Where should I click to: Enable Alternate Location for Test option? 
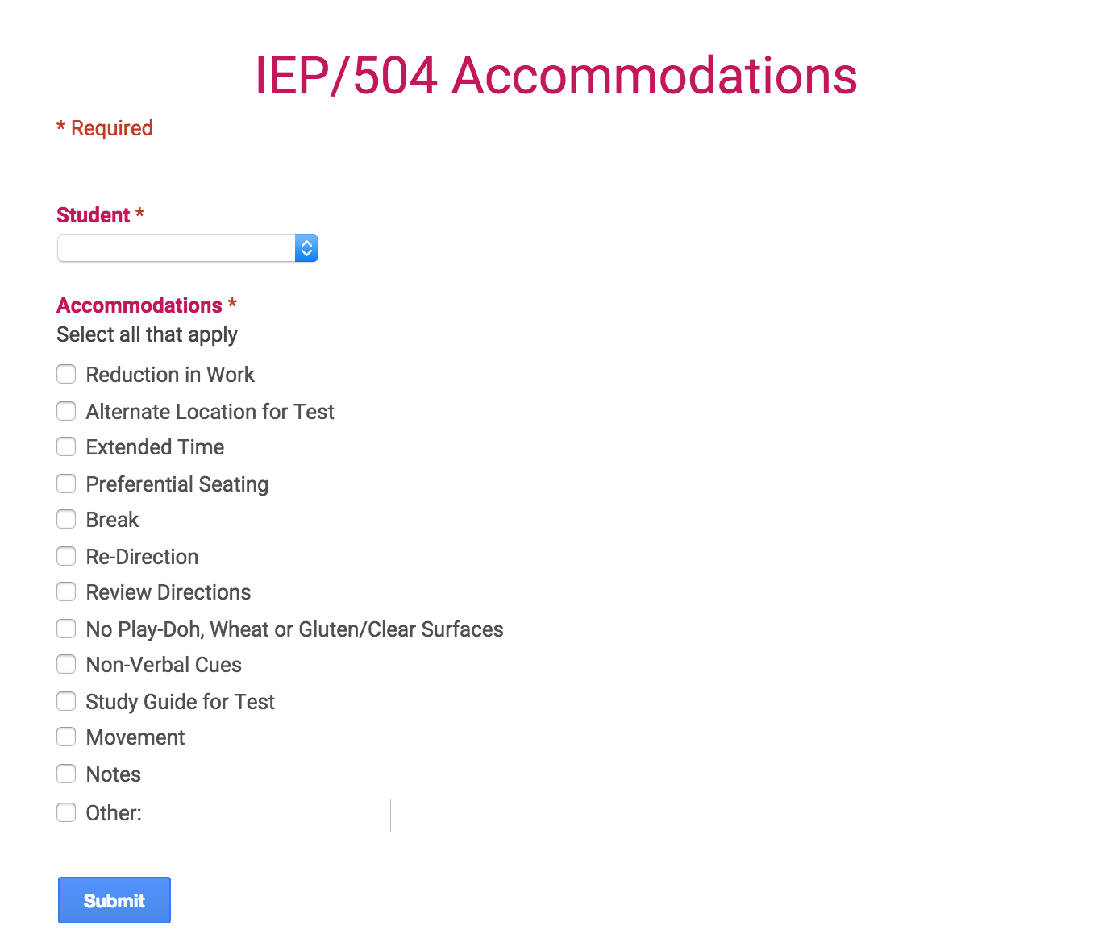(x=66, y=411)
